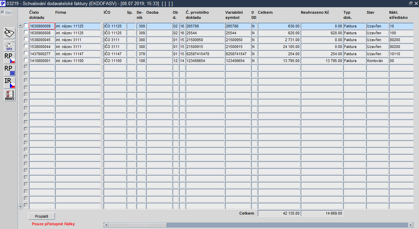Click the horizontal scrollbar right arrow
Image resolution: width=419 pixels, height=229 pixels.
point(411,225)
